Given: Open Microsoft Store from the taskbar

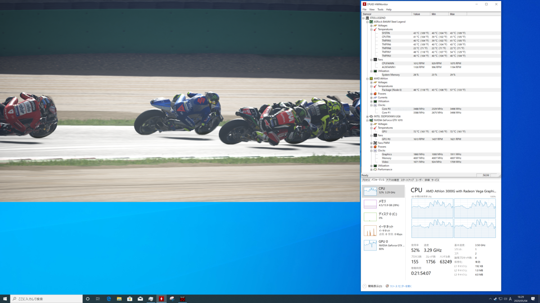Looking at the screenshot, I should click(x=130, y=299).
